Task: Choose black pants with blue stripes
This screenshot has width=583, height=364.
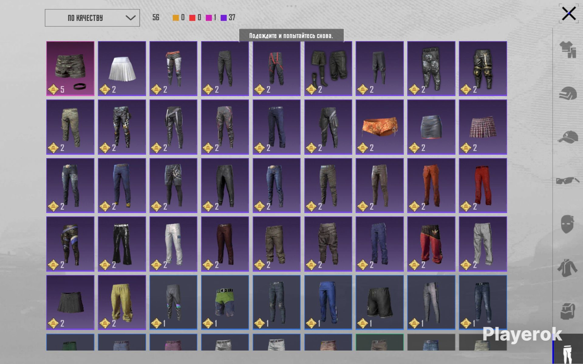Action: point(70,244)
